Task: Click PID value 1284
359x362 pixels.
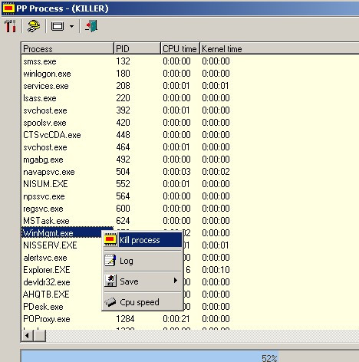Action: (x=125, y=319)
